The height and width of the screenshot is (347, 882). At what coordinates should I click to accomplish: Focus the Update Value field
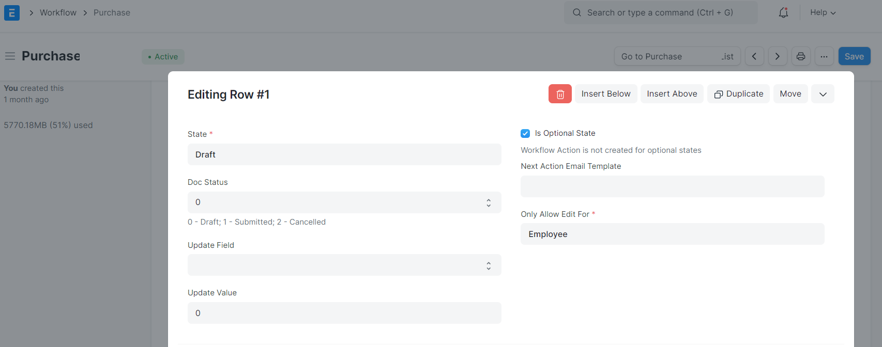pyautogui.click(x=344, y=313)
